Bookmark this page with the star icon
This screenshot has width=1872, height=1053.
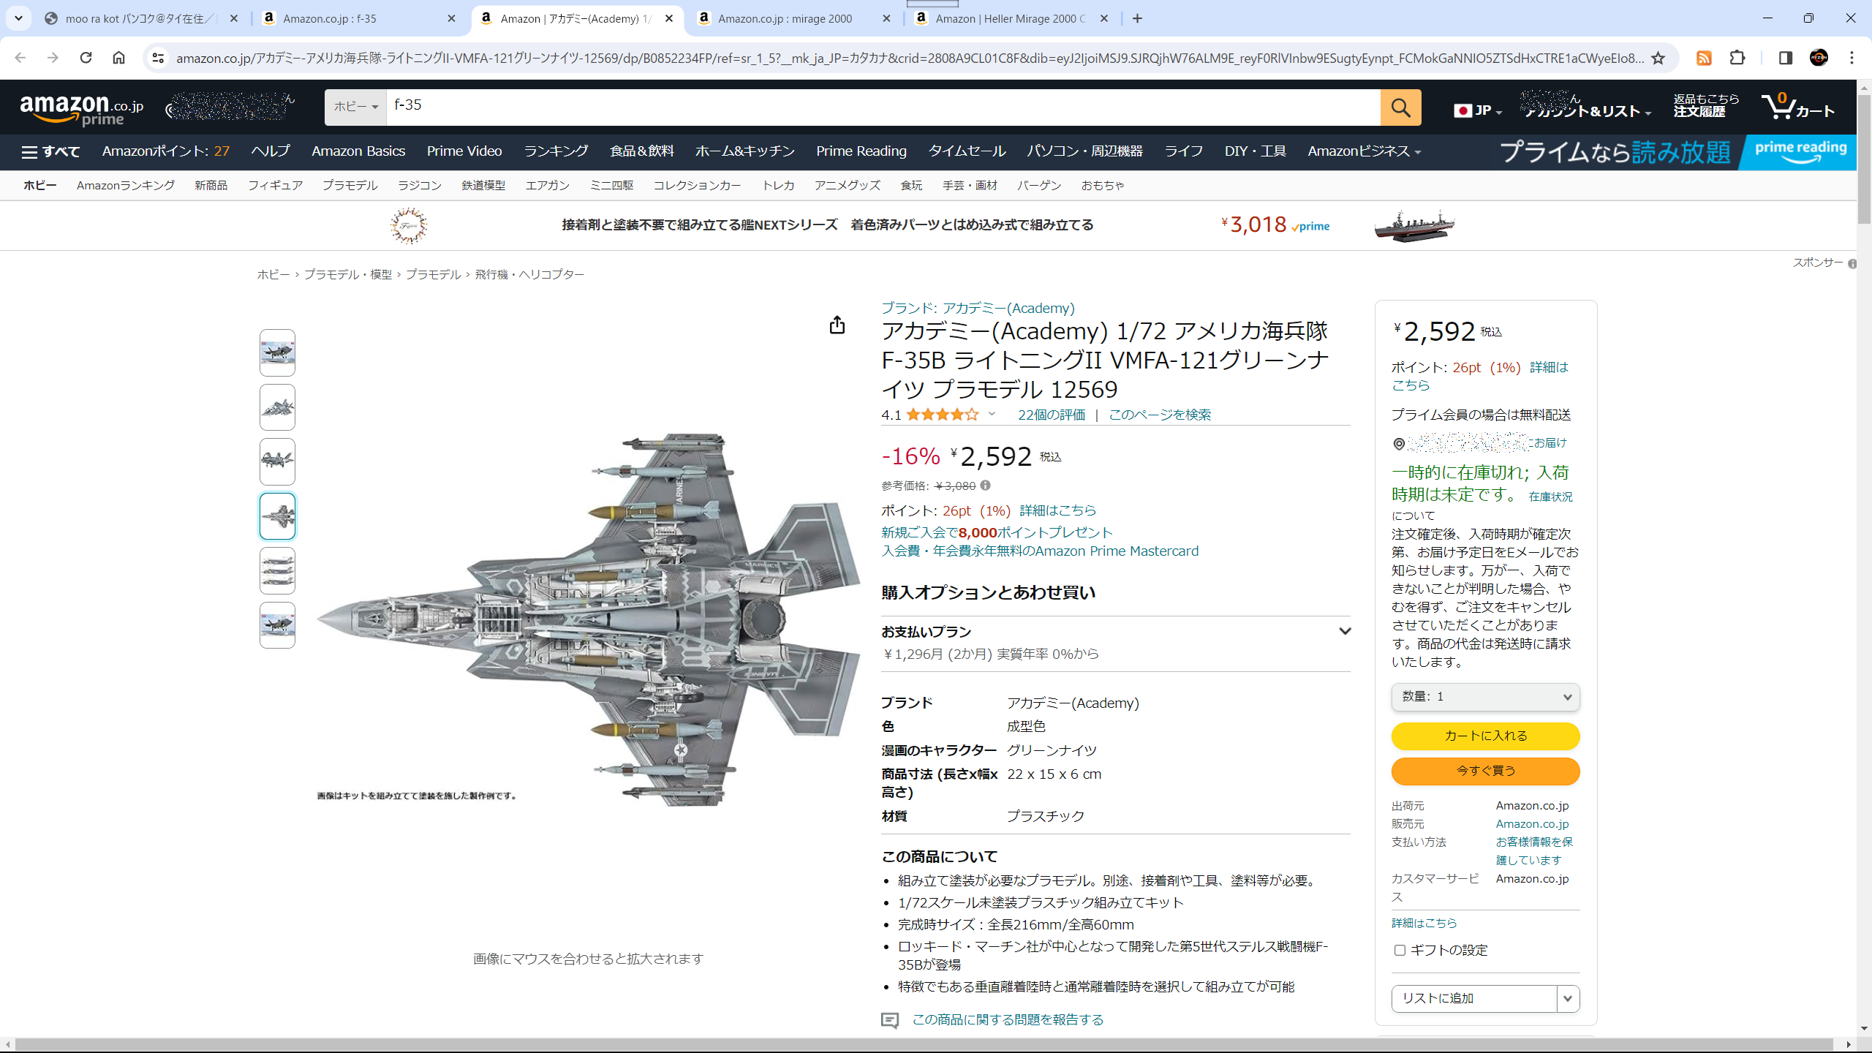point(1658,58)
